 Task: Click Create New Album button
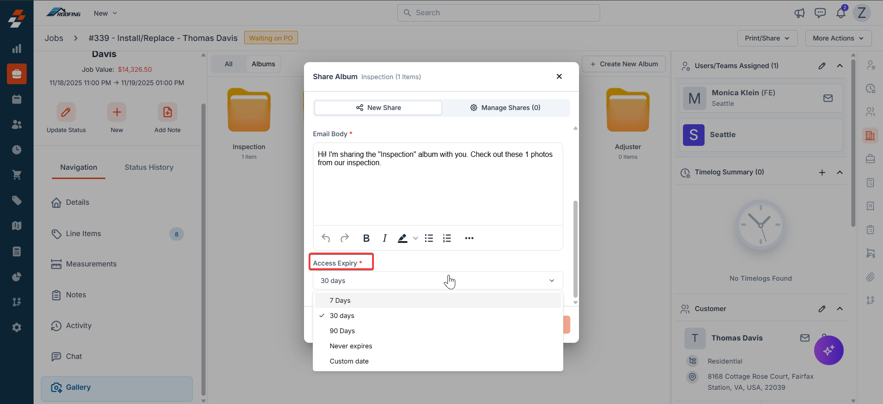pos(624,64)
